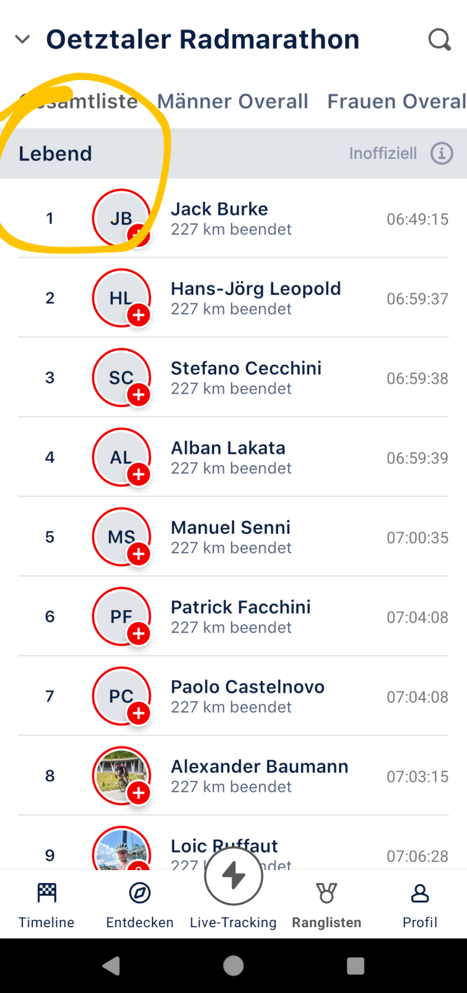Tap Ranglisten medal icon

pyautogui.click(x=326, y=894)
